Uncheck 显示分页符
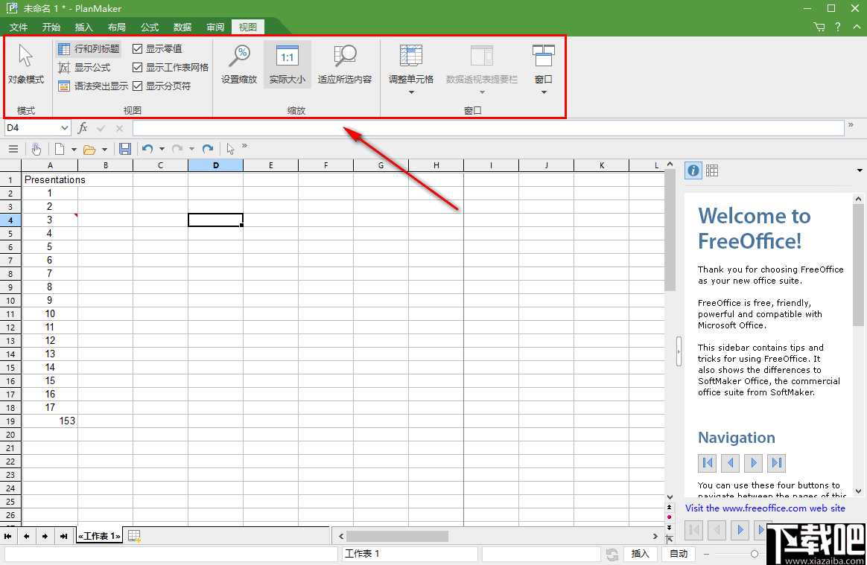Image resolution: width=867 pixels, height=565 pixels. (x=137, y=84)
